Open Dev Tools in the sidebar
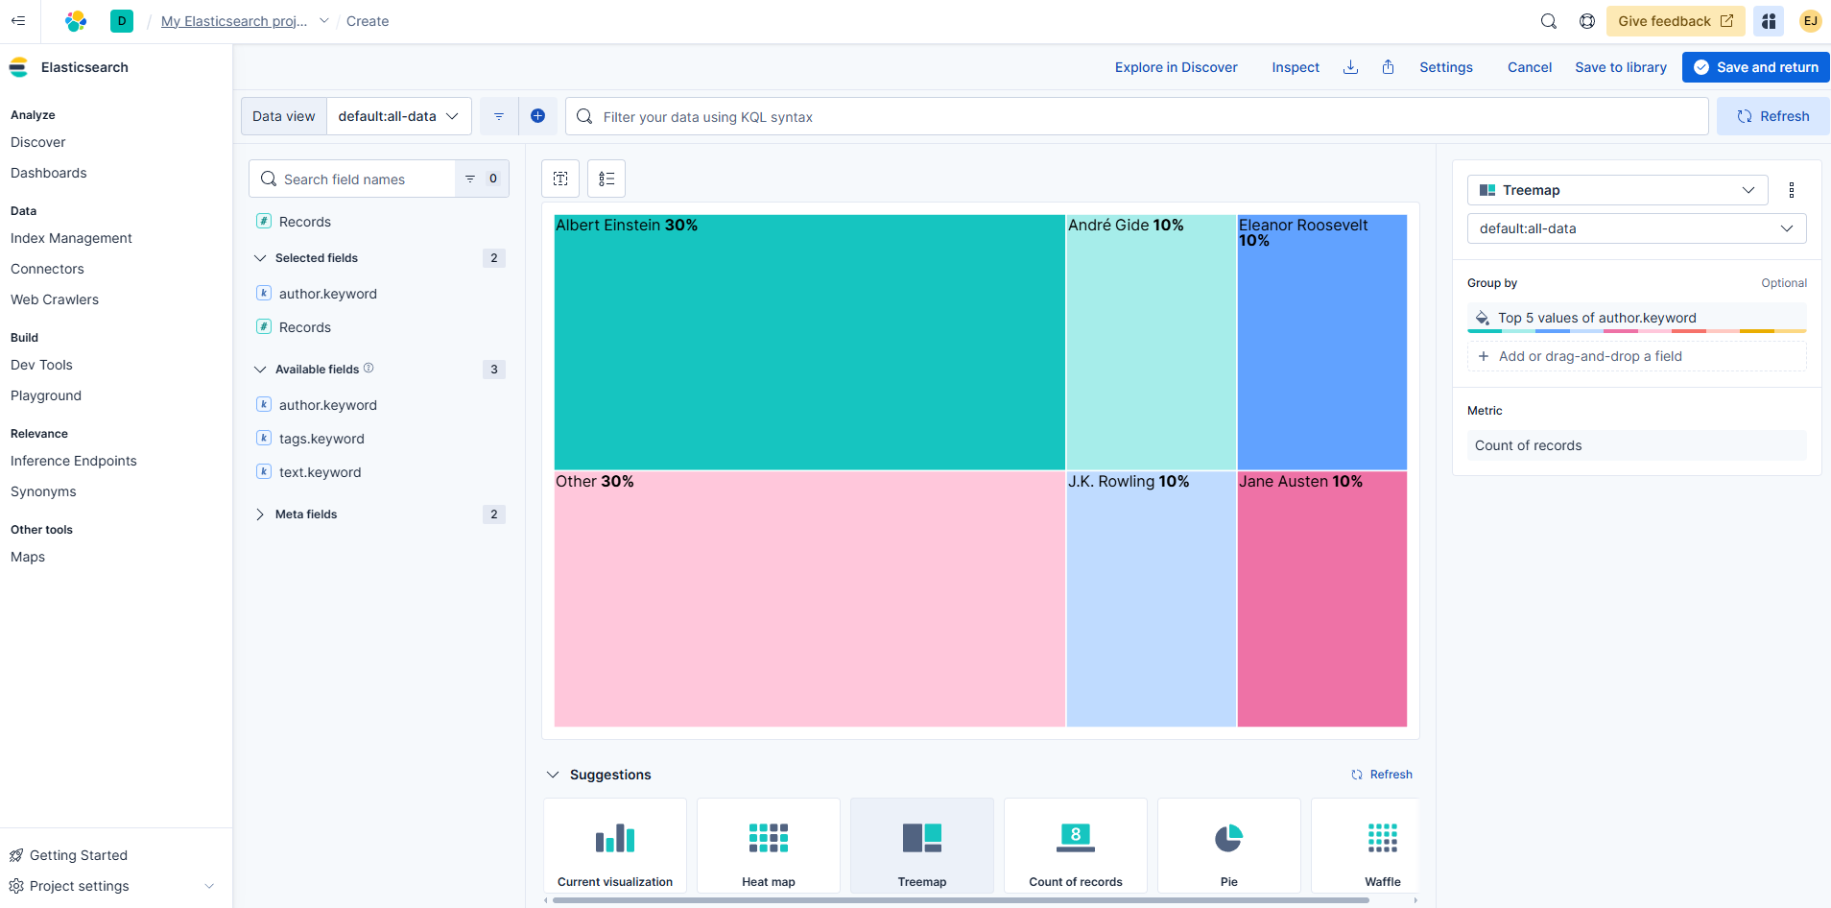Screen dimensions: 1831x908 coord(41,365)
